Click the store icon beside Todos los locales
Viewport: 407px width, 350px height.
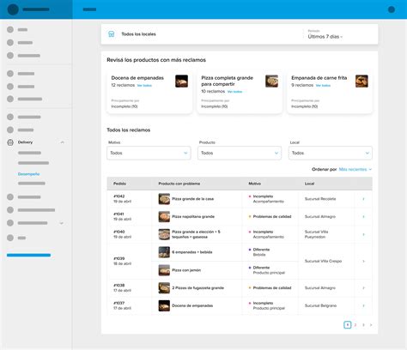pyautogui.click(x=112, y=34)
